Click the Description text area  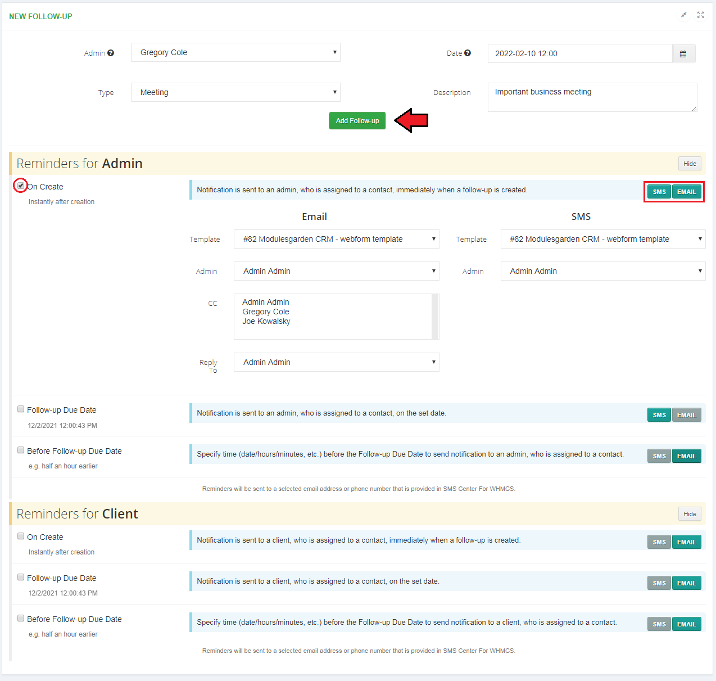point(592,97)
